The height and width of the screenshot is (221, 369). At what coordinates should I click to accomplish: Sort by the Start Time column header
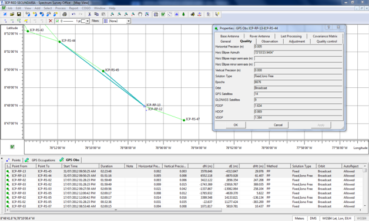tap(80, 166)
